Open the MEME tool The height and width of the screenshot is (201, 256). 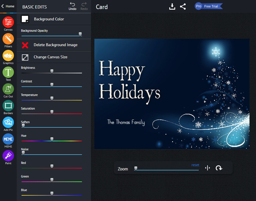click(8, 141)
